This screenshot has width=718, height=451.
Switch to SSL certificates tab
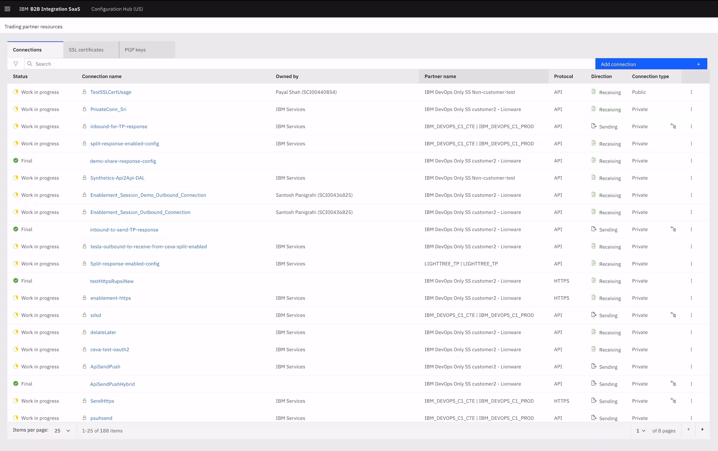point(86,50)
